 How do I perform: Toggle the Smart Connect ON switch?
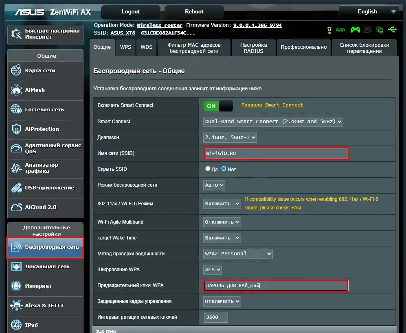pos(218,106)
